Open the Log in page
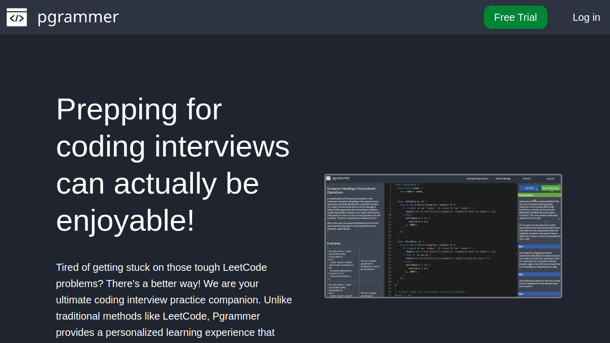This screenshot has height=343, width=610. pyautogui.click(x=586, y=17)
